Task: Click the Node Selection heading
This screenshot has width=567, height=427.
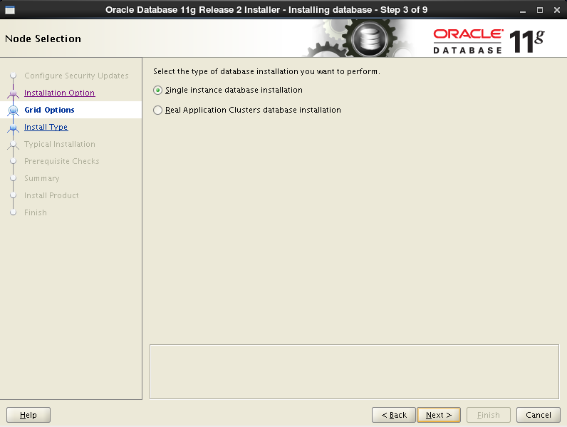Action: (43, 38)
